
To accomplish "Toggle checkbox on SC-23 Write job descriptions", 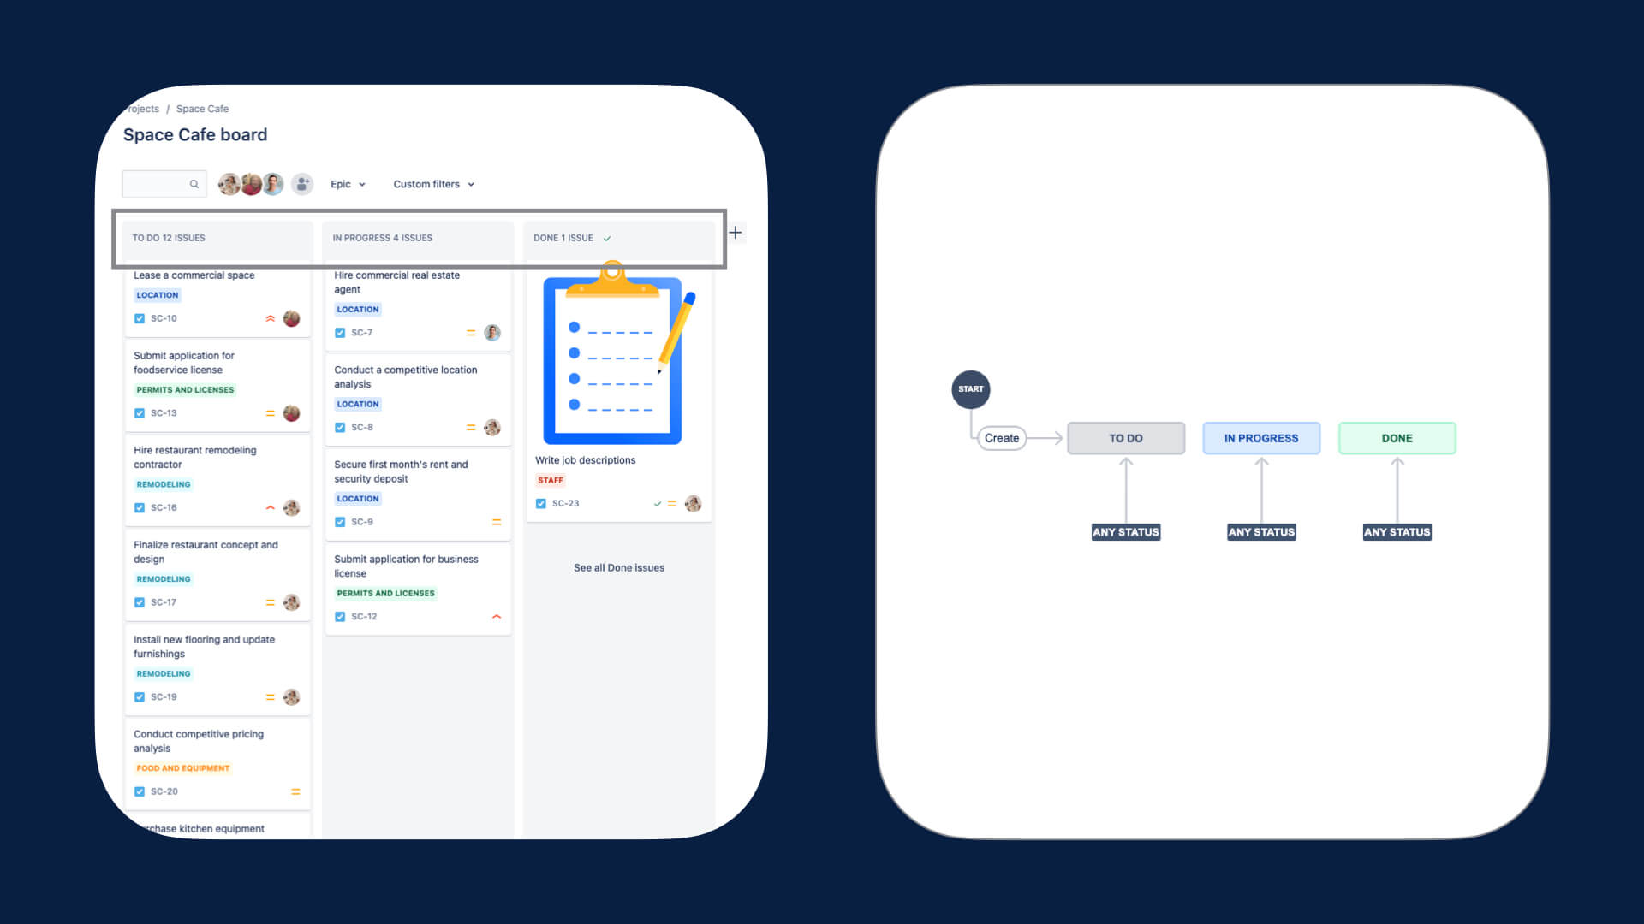I will point(542,503).
